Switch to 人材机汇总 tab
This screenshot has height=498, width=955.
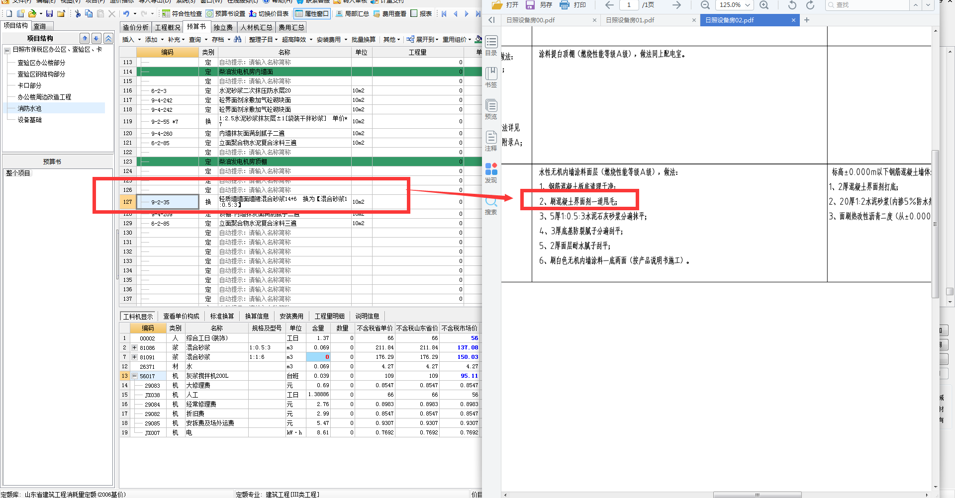coord(256,27)
